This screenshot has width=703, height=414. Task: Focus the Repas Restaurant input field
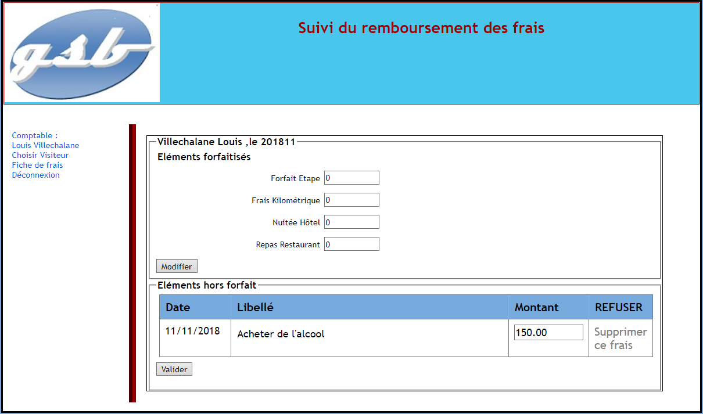click(x=351, y=244)
